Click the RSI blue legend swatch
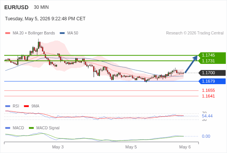Image resolution: width=227 pixels, height=153 pixels. pyautogui.click(x=8, y=106)
